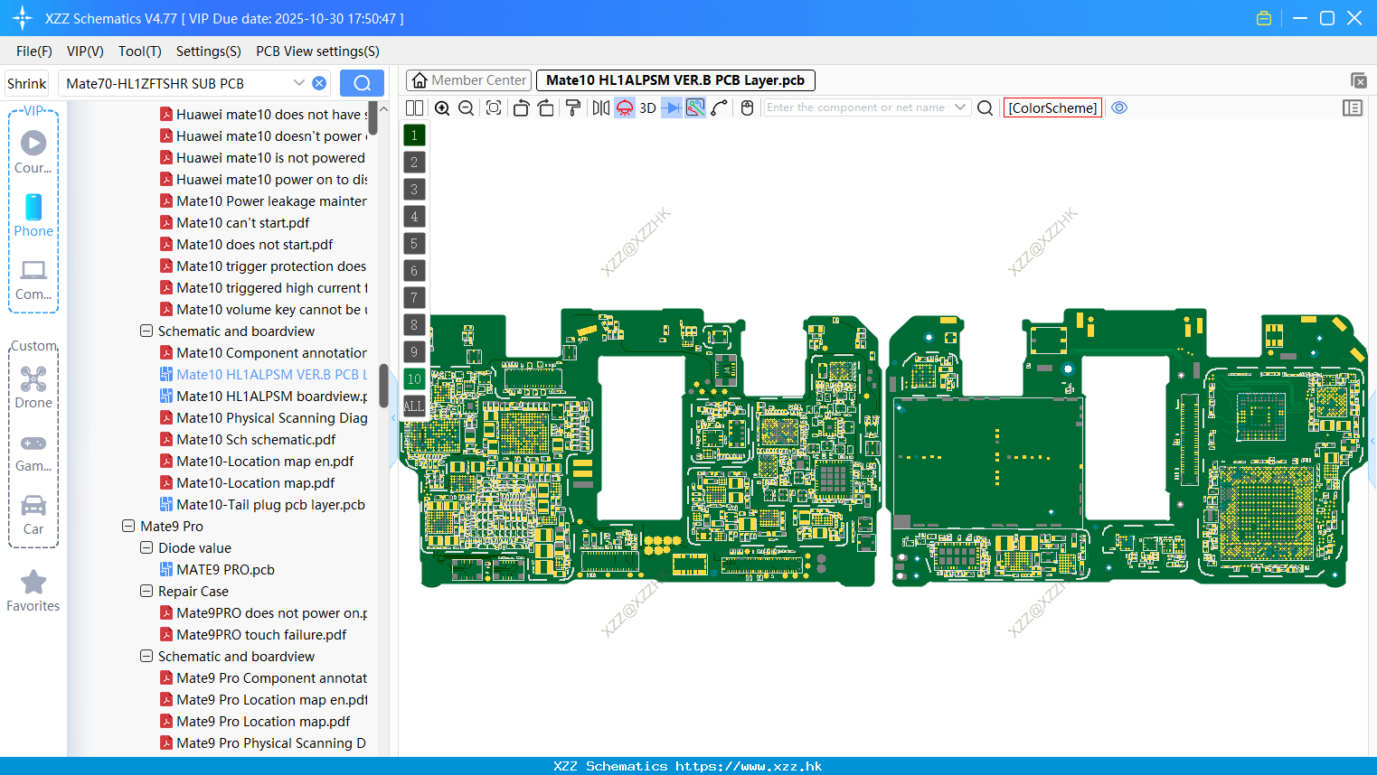This screenshot has width=1377, height=775.
Task: Search the component or net name
Action: coord(986,107)
